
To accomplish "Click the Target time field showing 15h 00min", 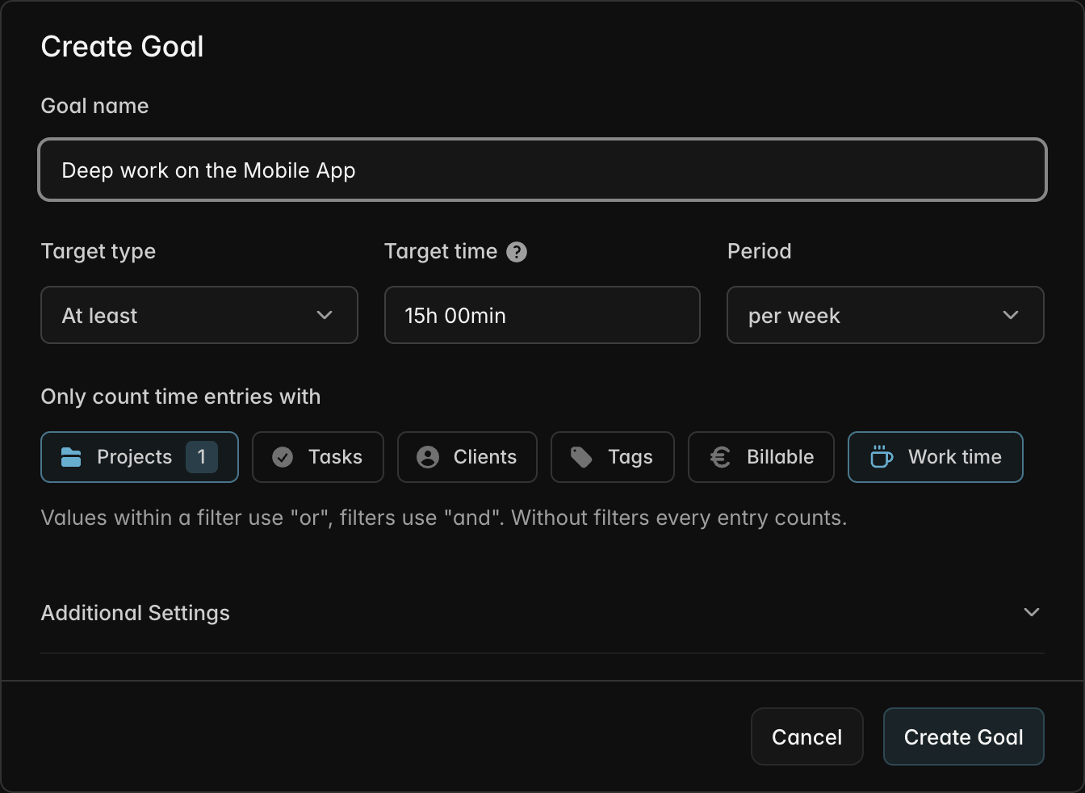I will (542, 315).
